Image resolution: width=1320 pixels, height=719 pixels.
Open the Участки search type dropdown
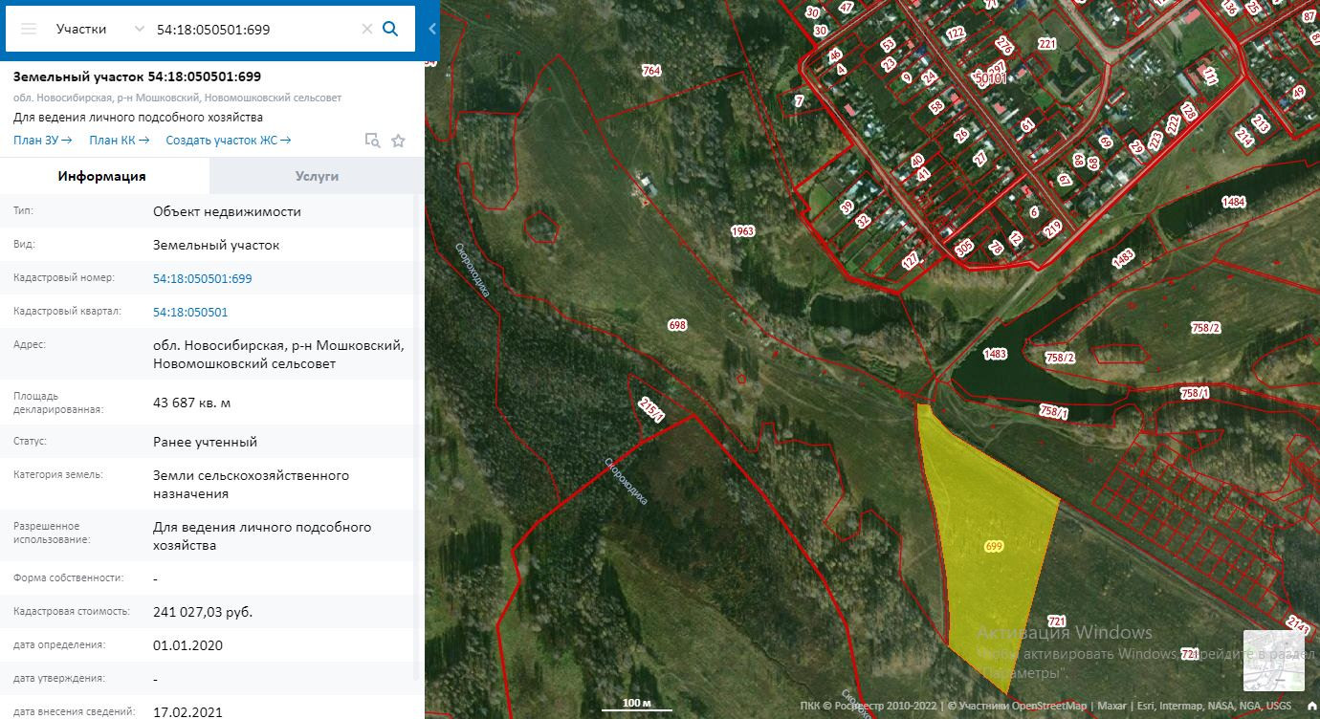[x=99, y=29]
